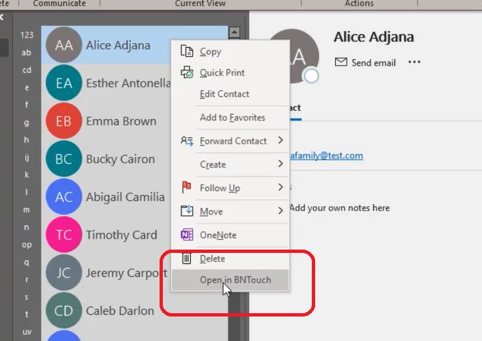Viewport: 482px width, 341px height.
Task: Open the afamily@test.com email link
Action: (326, 156)
